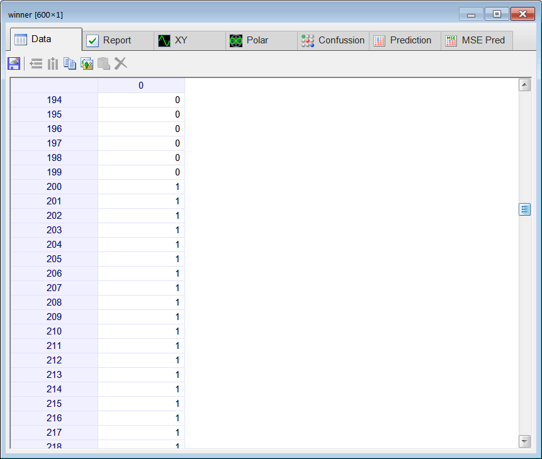Click the Delete X toolbar icon
Screen dimensions: 542x459
click(x=121, y=64)
